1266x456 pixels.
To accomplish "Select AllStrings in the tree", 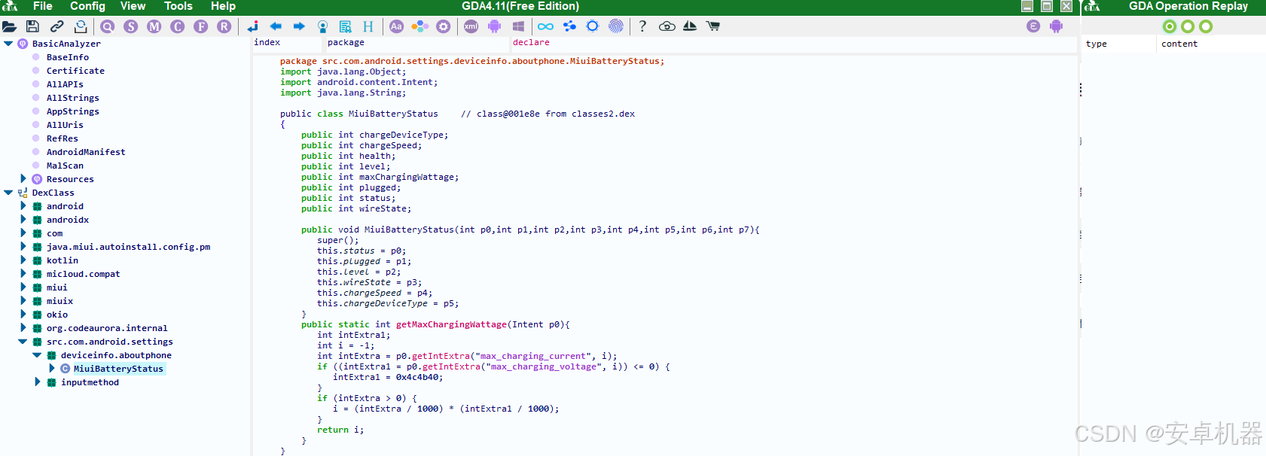I will [73, 98].
